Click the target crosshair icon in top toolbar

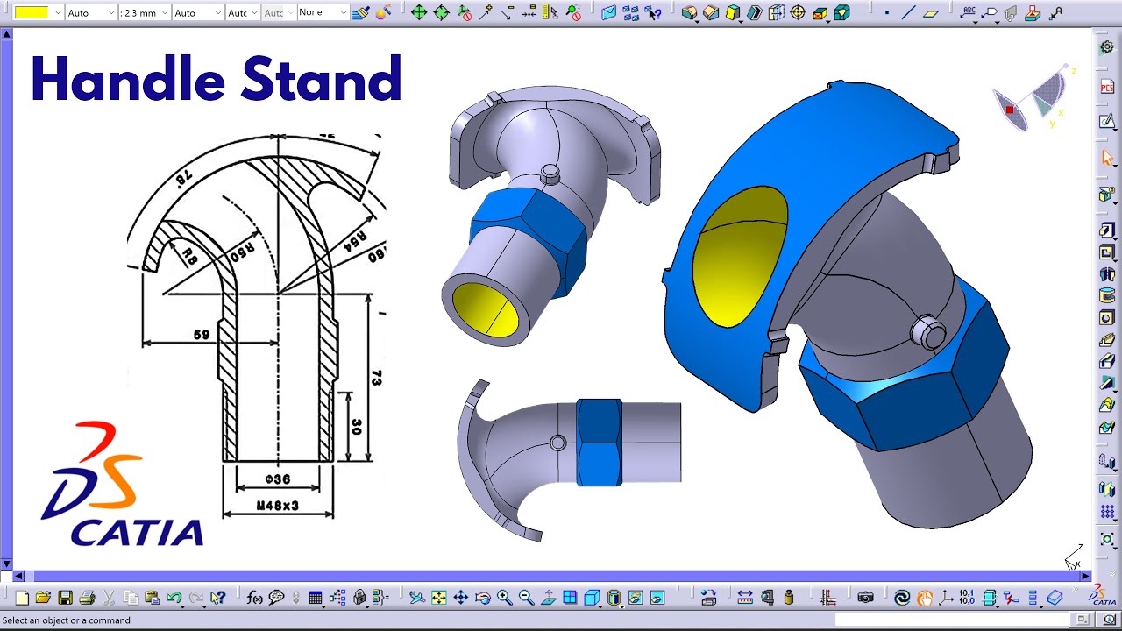(798, 13)
